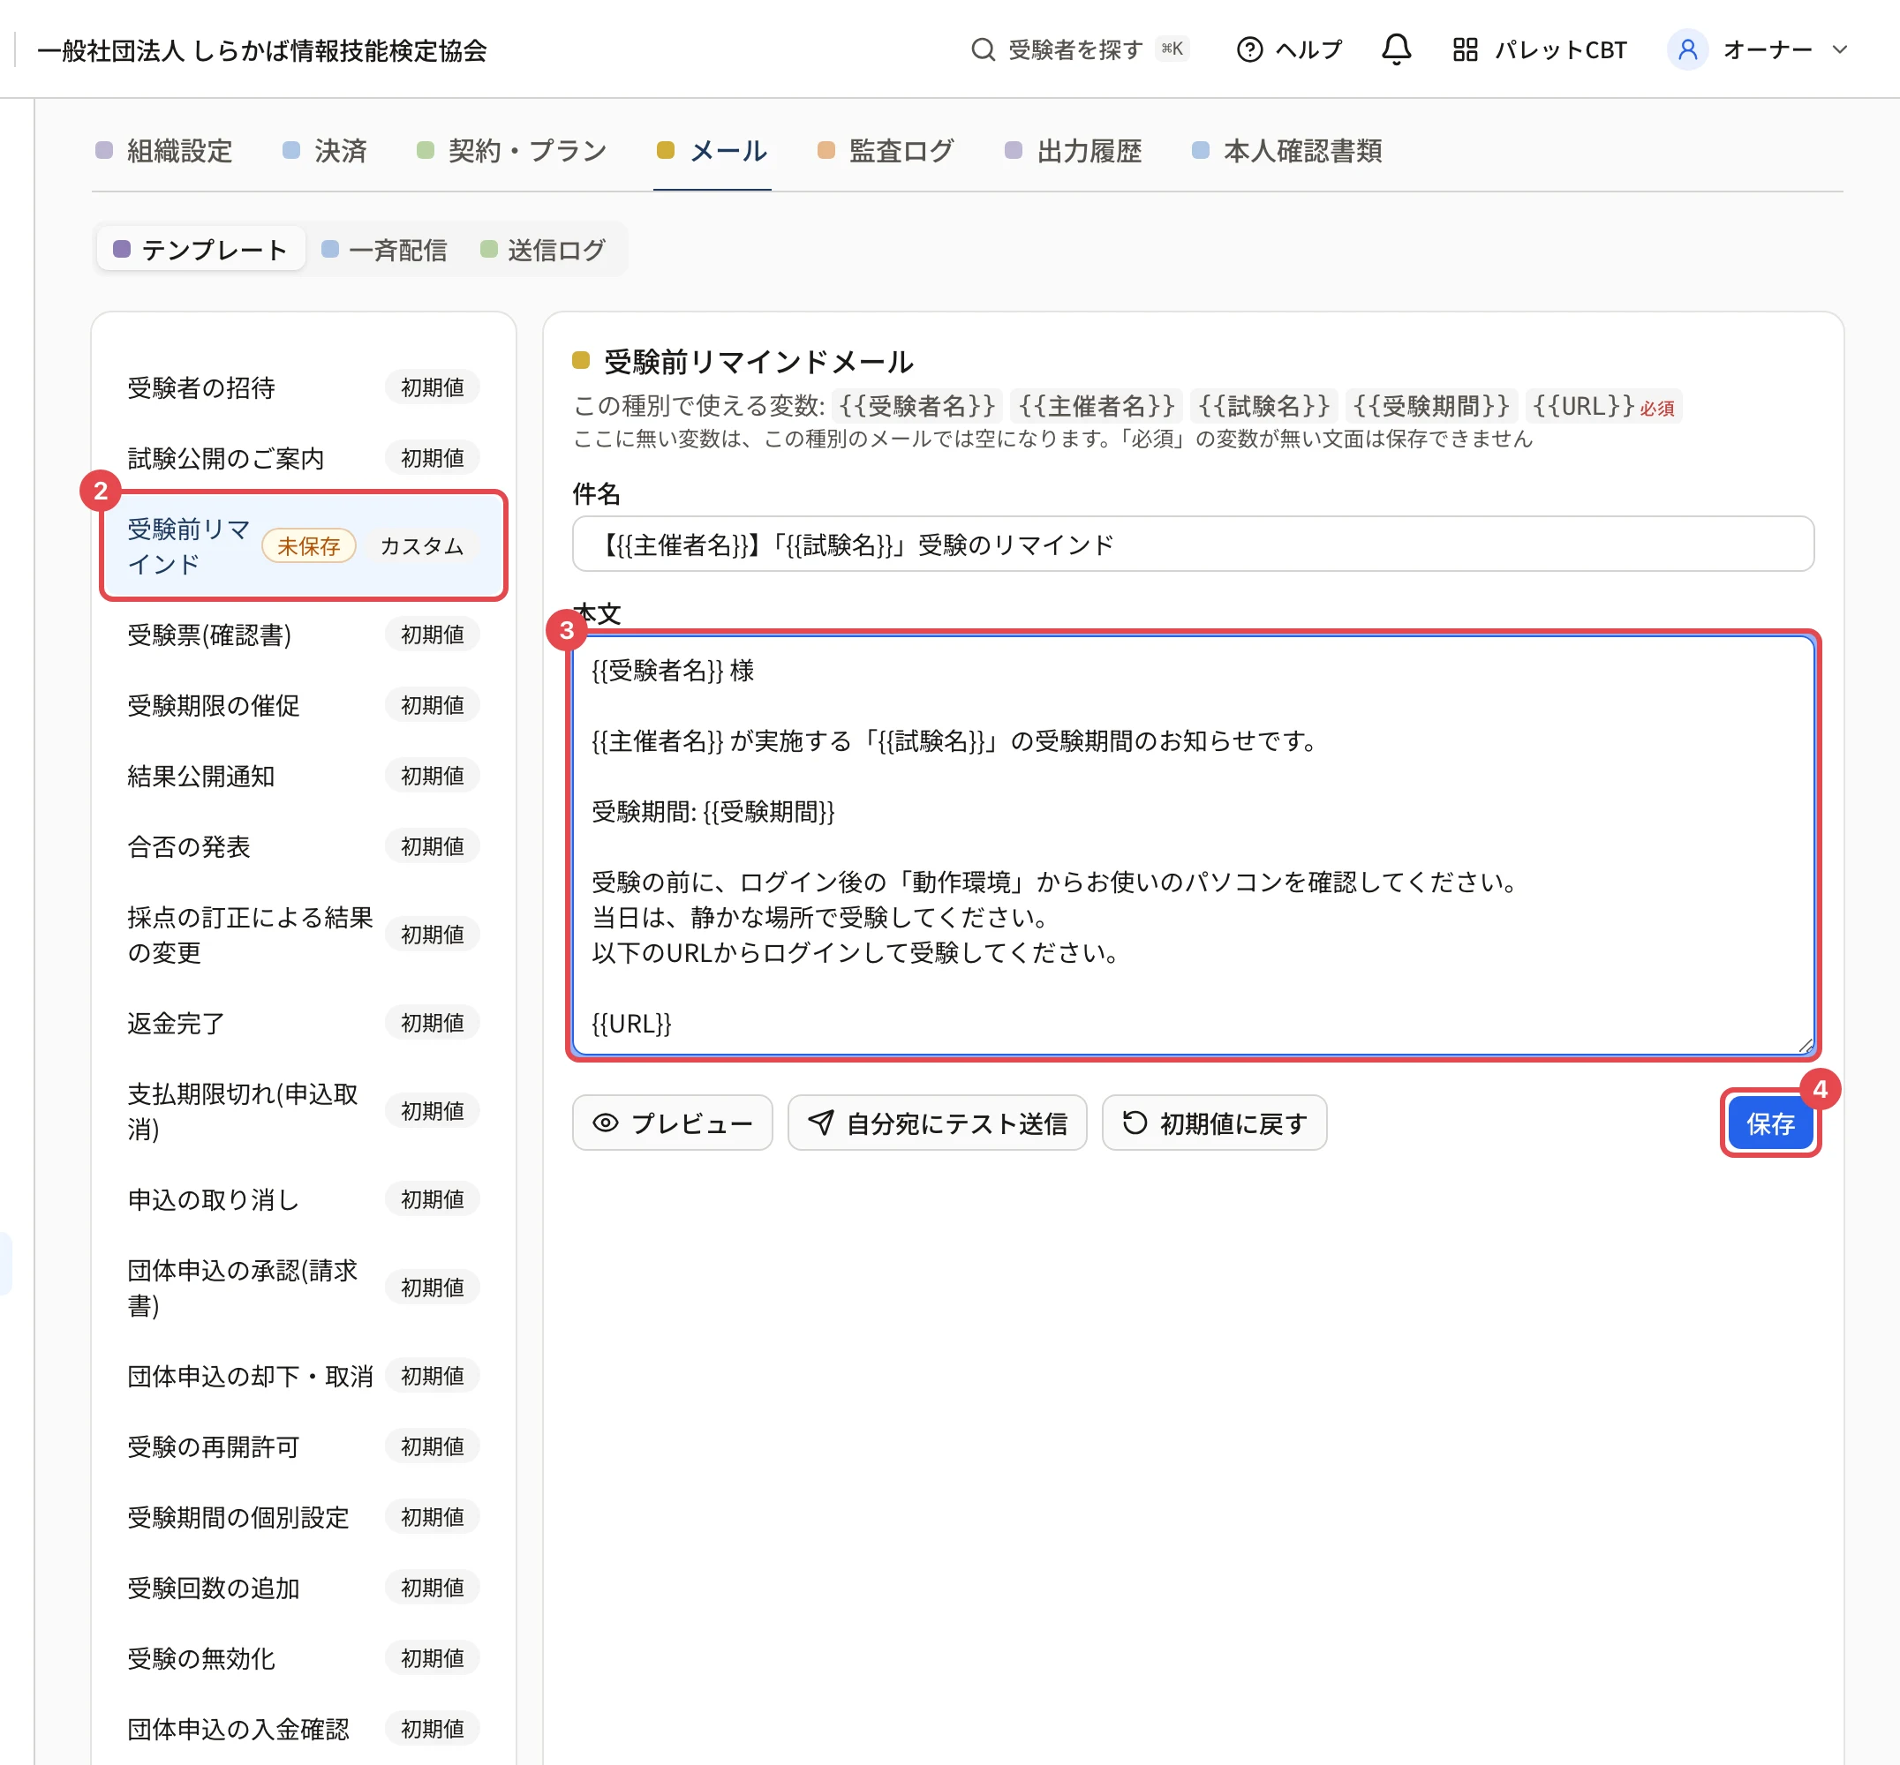Click into the 本文 body textarea
This screenshot has height=1765, width=1900.
pyautogui.click(x=1193, y=846)
